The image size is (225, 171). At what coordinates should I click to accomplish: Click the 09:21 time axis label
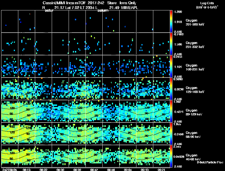tap(161, 170)
